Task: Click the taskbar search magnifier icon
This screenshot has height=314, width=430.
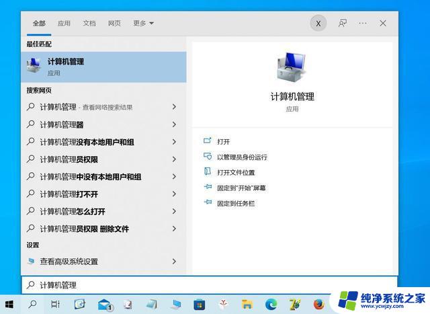Action: pos(33,304)
